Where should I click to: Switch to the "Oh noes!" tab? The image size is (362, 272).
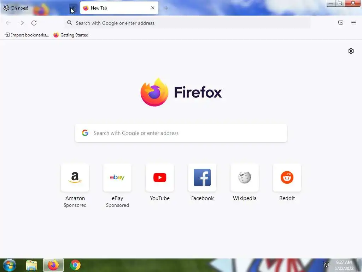pyautogui.click(x=39, y=8)
